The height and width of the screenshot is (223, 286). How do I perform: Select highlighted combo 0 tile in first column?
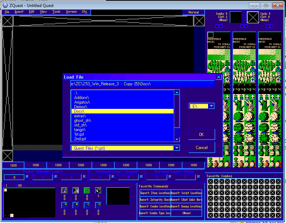click(x=210, y=35)
